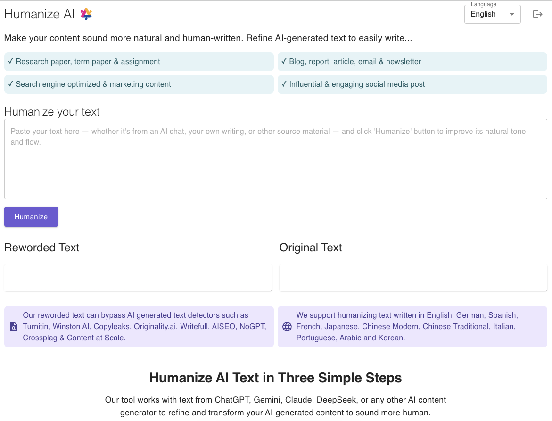This screenshot has height=421, width=552.
Task: Click the Humanize AI colorful logo icon
Action: tap(86, 14)
